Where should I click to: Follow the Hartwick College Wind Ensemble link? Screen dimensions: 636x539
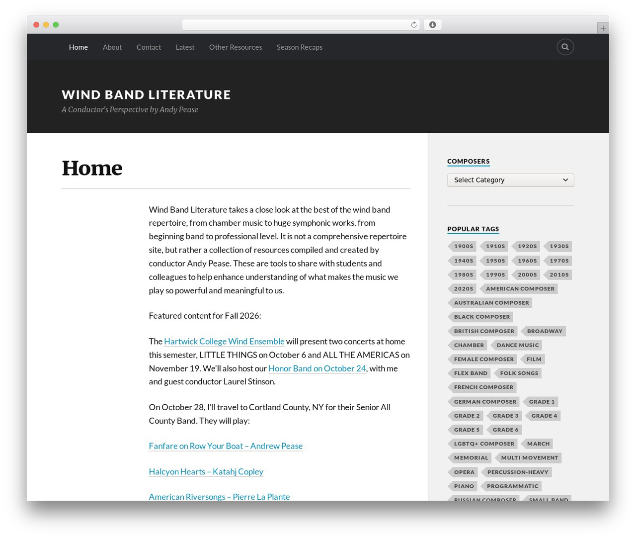click(x=224, y=342)
